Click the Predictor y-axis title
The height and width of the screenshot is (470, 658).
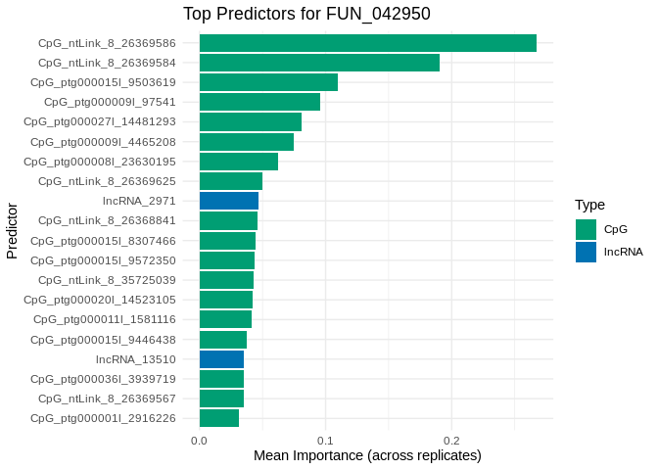pos(12,231)
